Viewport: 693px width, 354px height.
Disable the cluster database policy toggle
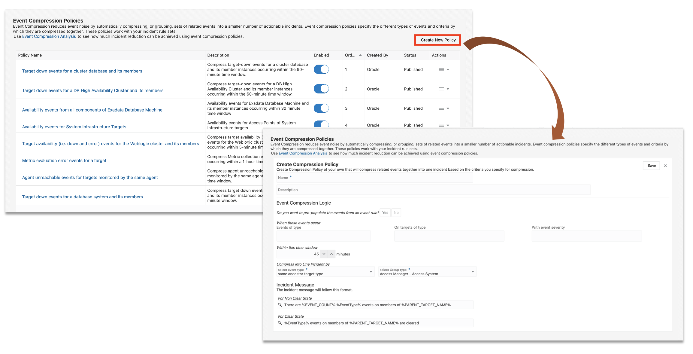point(321,69)
